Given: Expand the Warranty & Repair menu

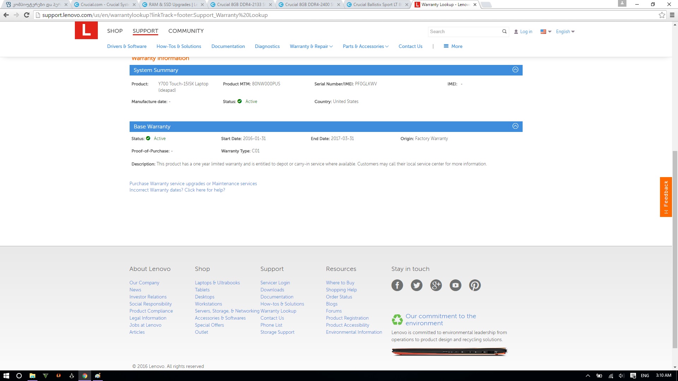Looking at the screenshot, I should click(311, 46).
